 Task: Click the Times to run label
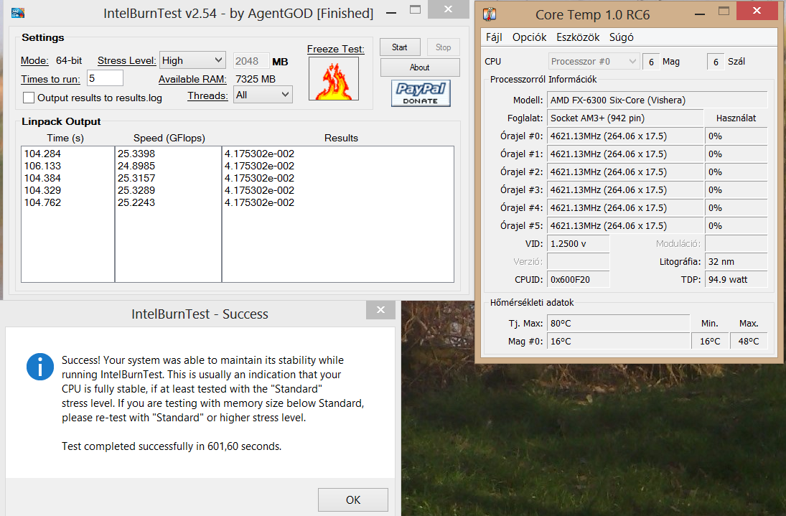pos(51,79)
